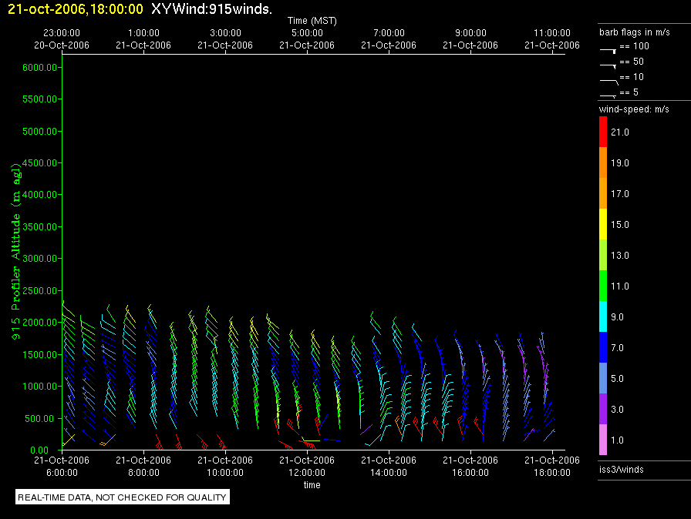Click the barb flag icon for 5 m/s

pos(608,95)
